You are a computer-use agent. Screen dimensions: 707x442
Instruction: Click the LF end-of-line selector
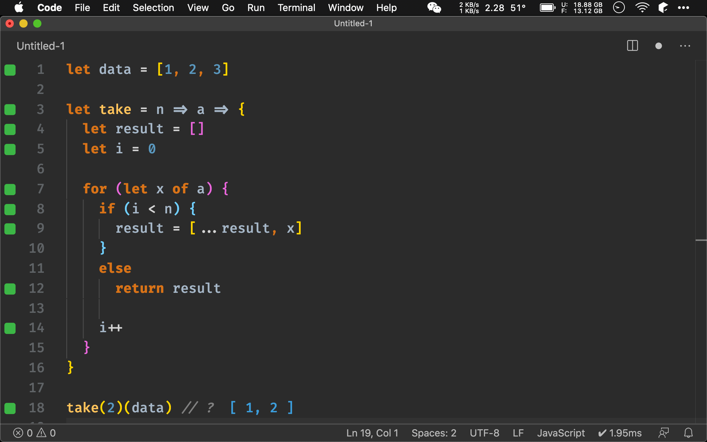click(518, 433)
